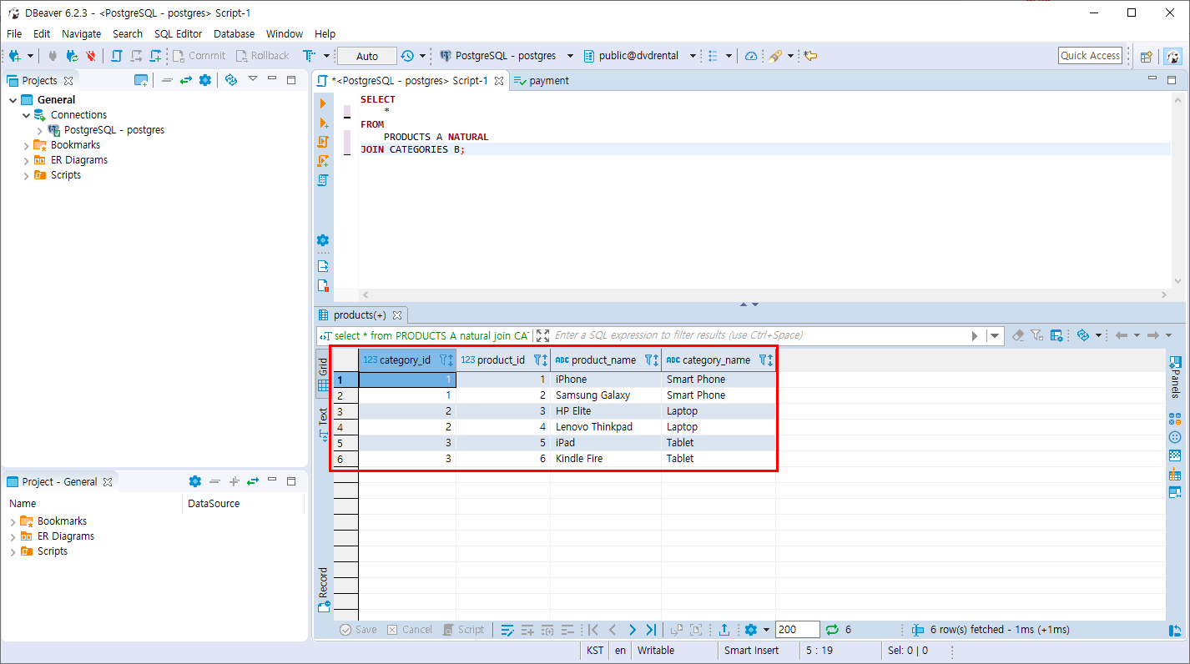This screenshot has height=664, width=1190.
Task: Click the New SQL script plus icon
Action: click(x=156, y=56)
